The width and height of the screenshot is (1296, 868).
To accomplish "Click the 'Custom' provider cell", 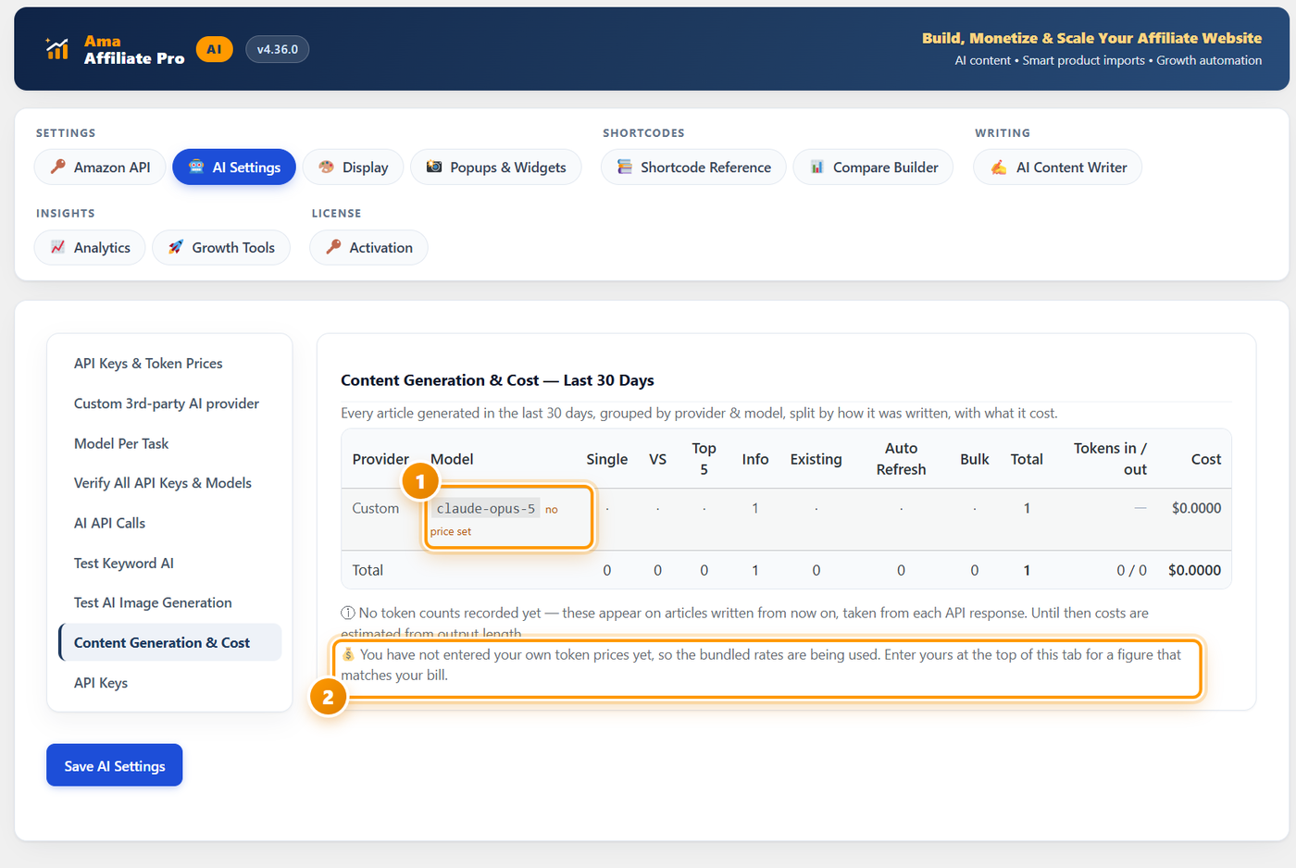I will (x=376, y=508).
